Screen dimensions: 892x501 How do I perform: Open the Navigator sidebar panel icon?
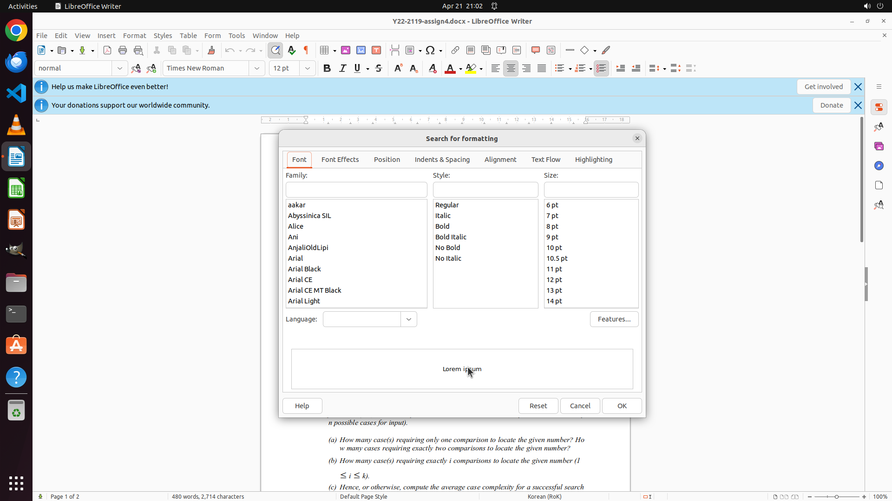[879, 166]
